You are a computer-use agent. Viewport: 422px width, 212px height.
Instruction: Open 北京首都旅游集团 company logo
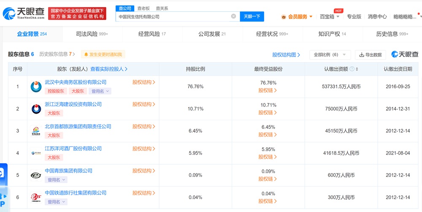[x=36, y=131]
